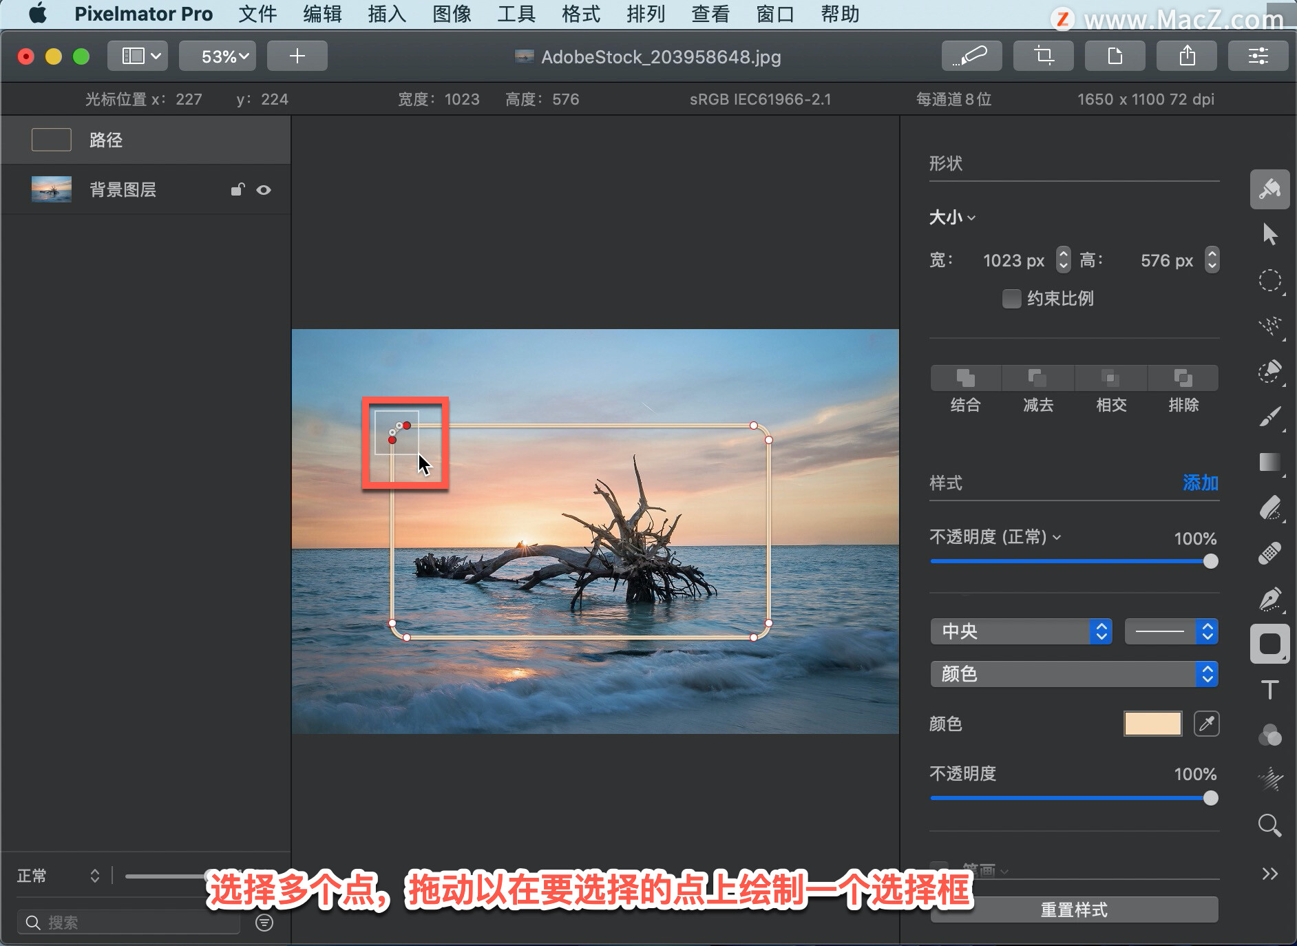Click the document page toolbar button

1115,56
